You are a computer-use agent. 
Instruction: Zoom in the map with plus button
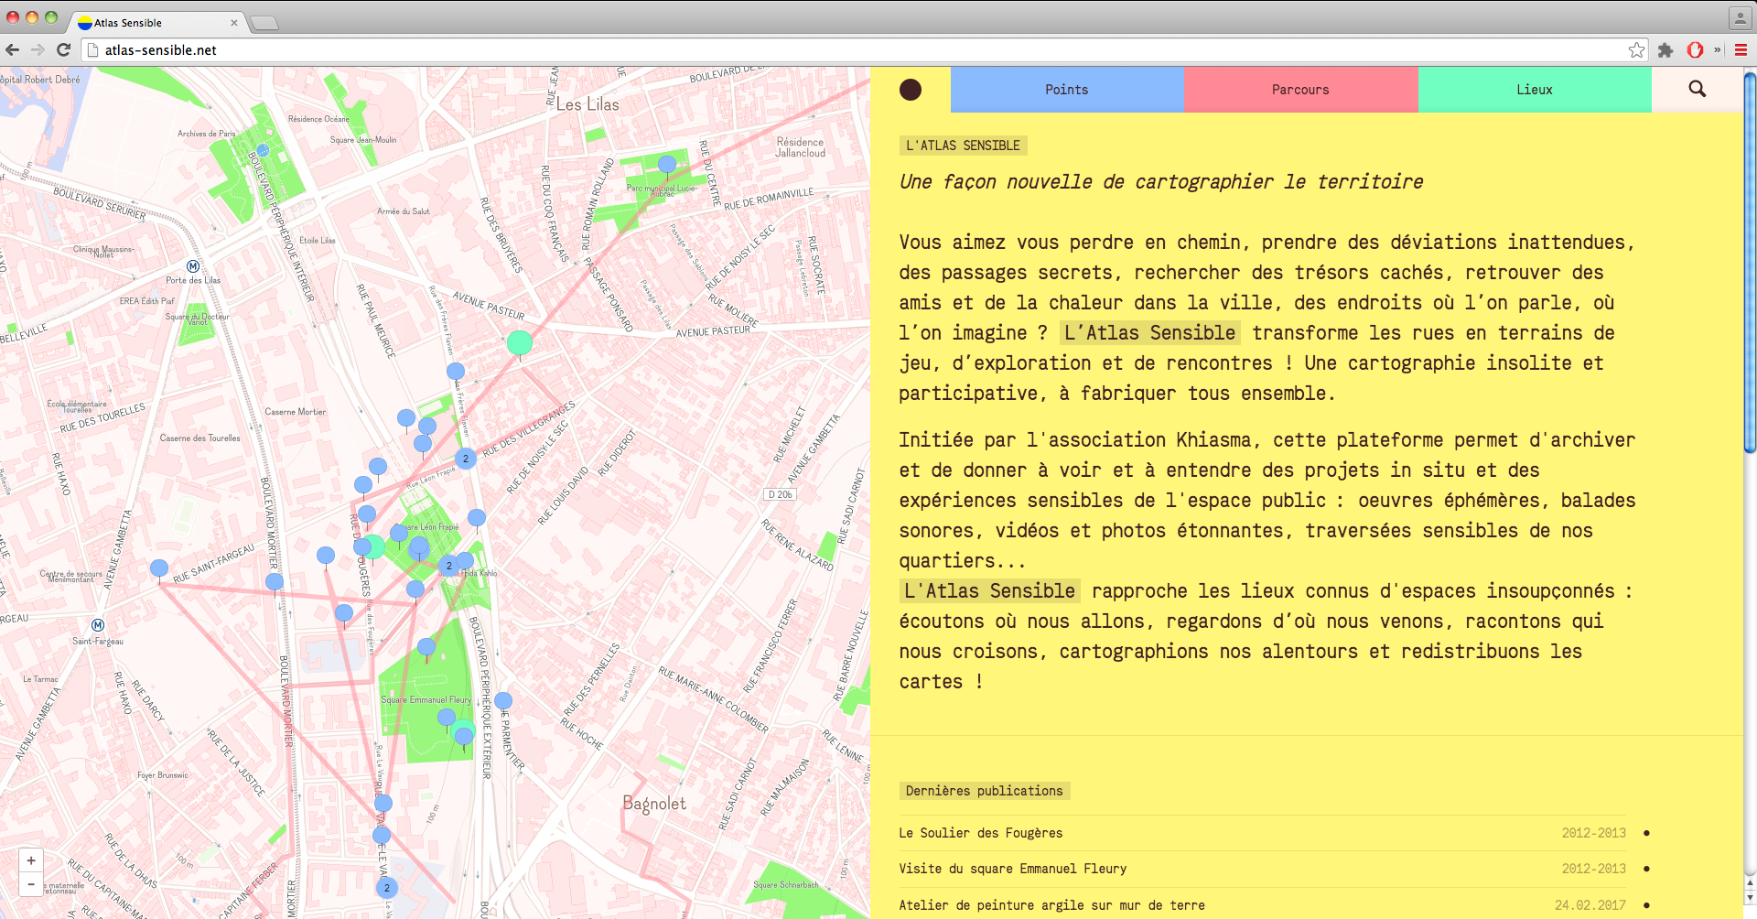pyautogui.click(x=31, y=860)
